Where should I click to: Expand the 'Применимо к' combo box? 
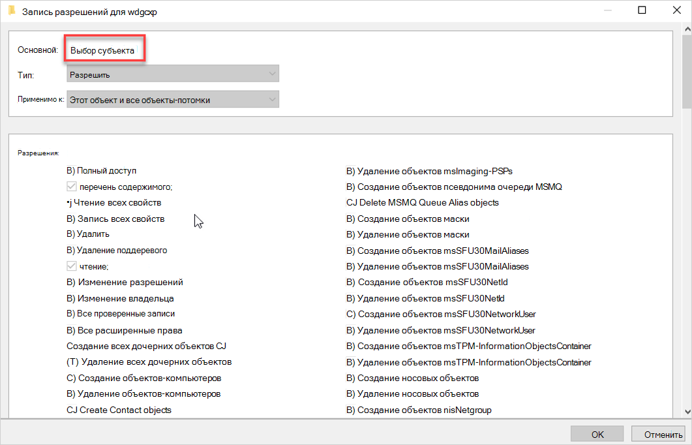coord(173,99)
